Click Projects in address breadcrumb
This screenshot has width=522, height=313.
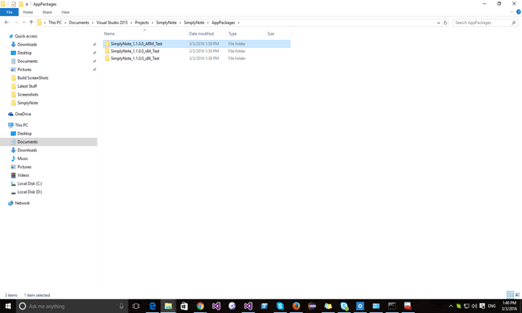[142, 22]
